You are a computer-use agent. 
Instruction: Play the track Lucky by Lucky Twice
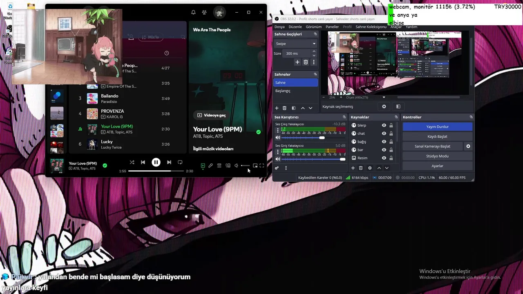[107, 142]
